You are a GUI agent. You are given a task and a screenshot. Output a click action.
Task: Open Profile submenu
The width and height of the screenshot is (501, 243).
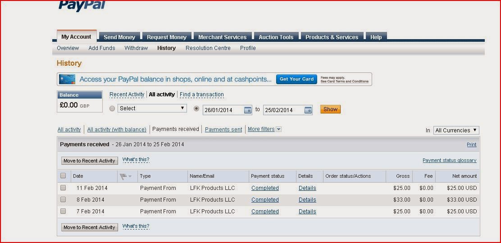click(248, 48)
